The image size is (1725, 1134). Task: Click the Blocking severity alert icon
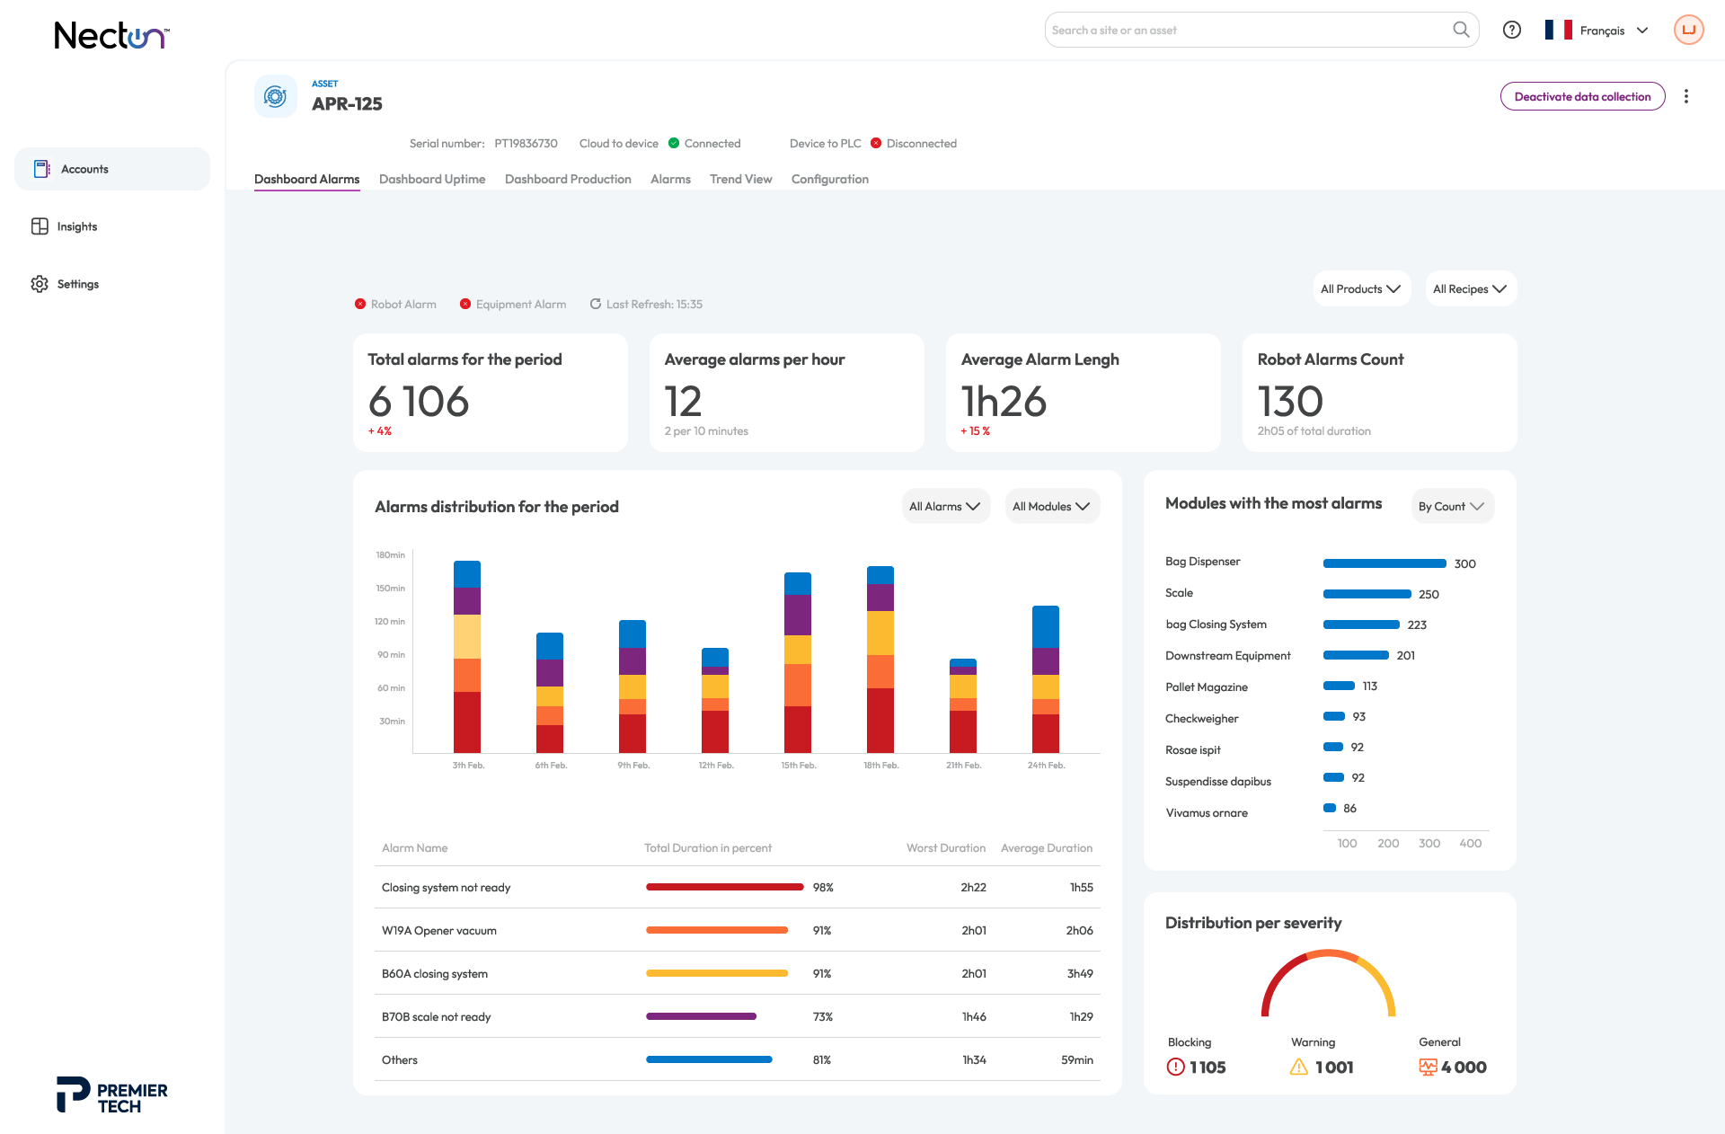[x=1175, y=1067]
